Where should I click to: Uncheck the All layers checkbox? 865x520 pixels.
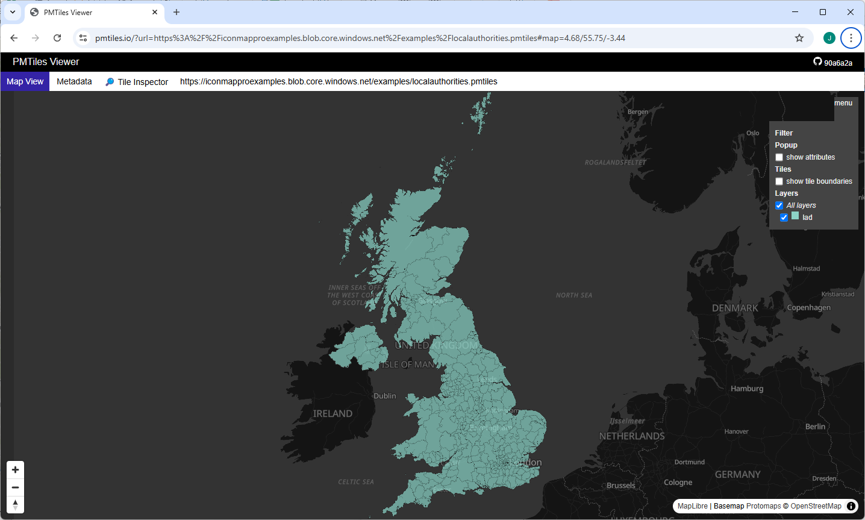(x=779, y=205)
